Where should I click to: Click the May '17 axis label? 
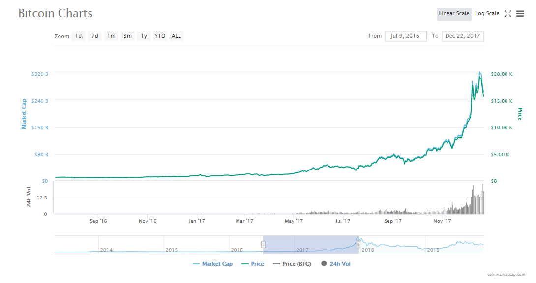294,221
